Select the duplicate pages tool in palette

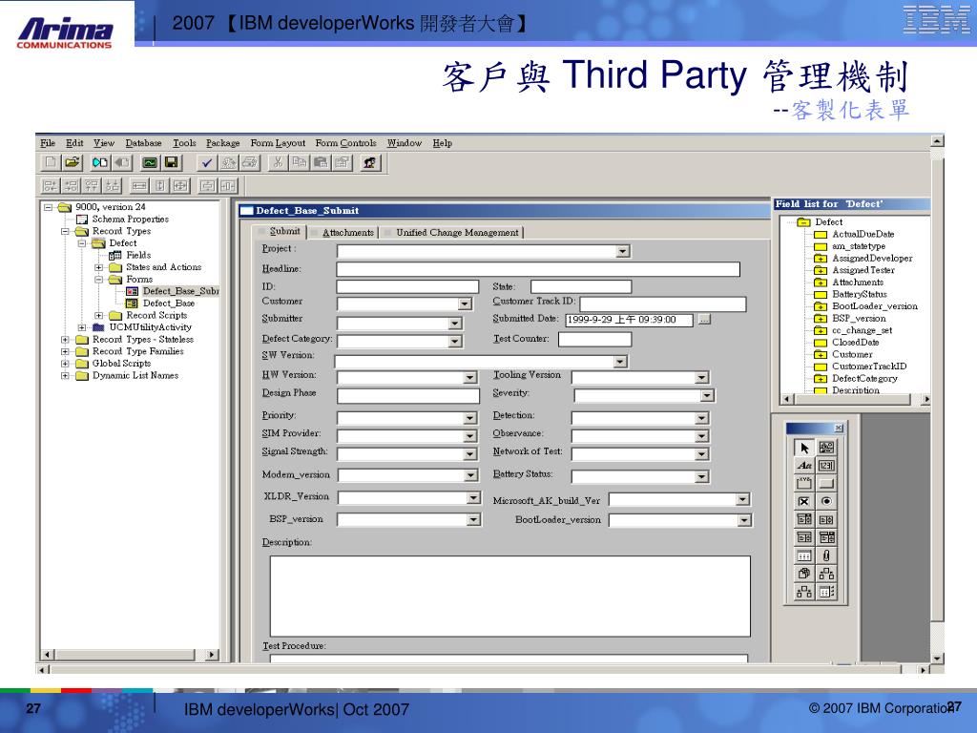point(803,574)
